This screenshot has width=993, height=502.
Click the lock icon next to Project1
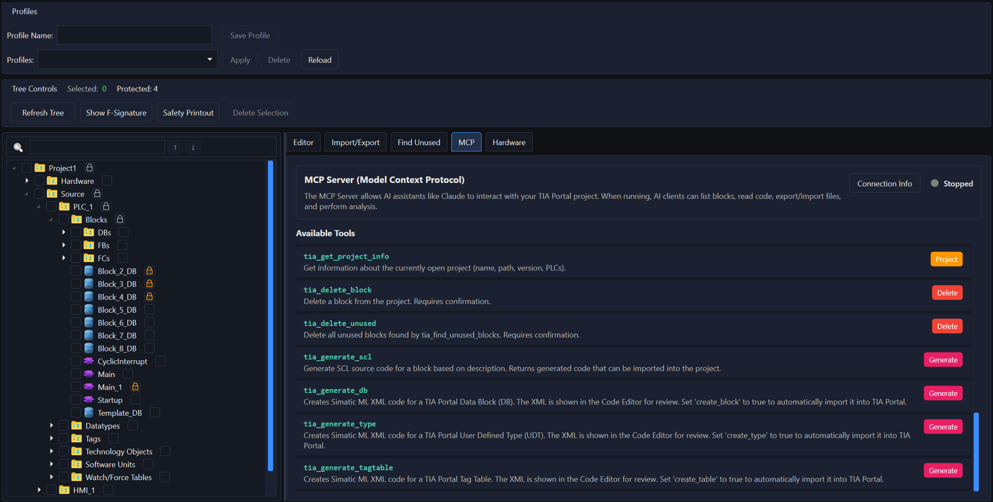click(x=89, y=167)
